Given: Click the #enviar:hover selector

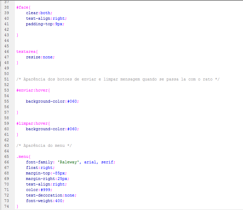Looking at the screenshot, I should 33,90.
